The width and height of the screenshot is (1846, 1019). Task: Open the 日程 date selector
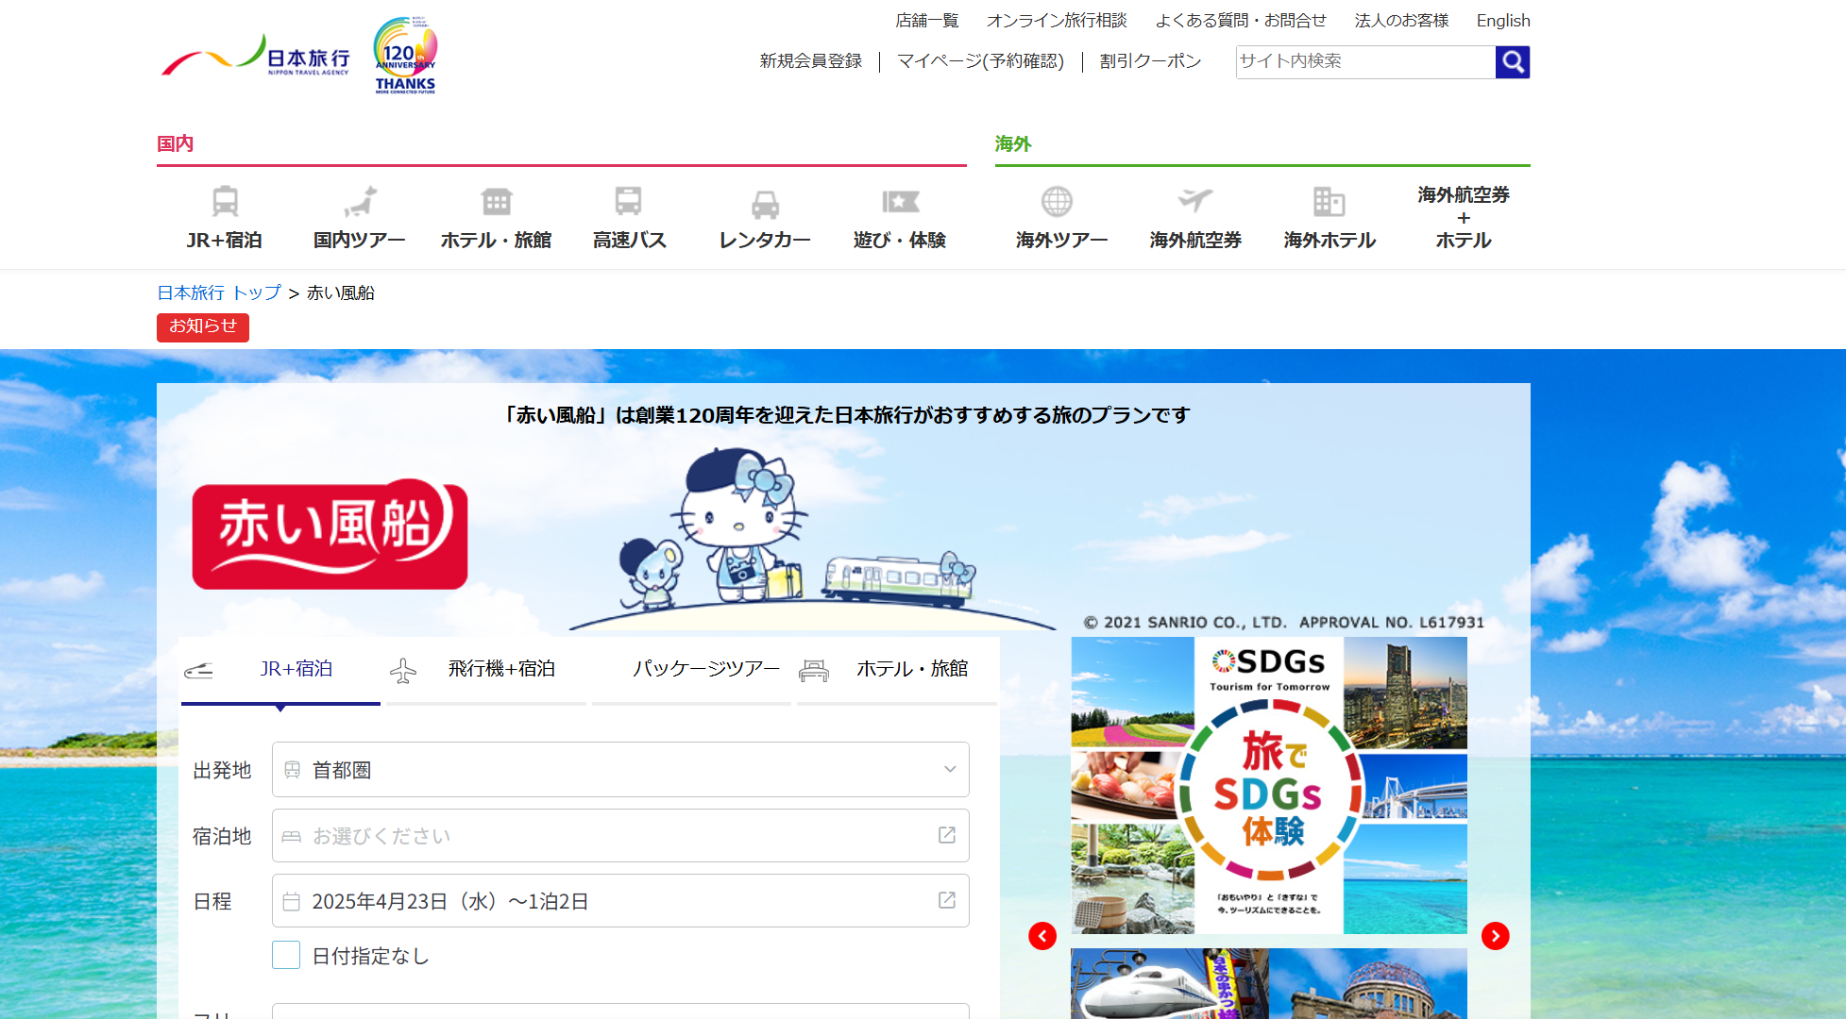pyautogui.click(x=620, y=901)
